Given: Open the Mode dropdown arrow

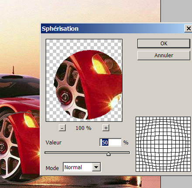Looking at the screenshot, I should (x=96, y=167).
